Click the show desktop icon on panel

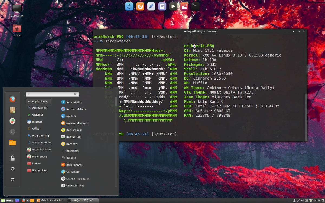click(17, 201)
